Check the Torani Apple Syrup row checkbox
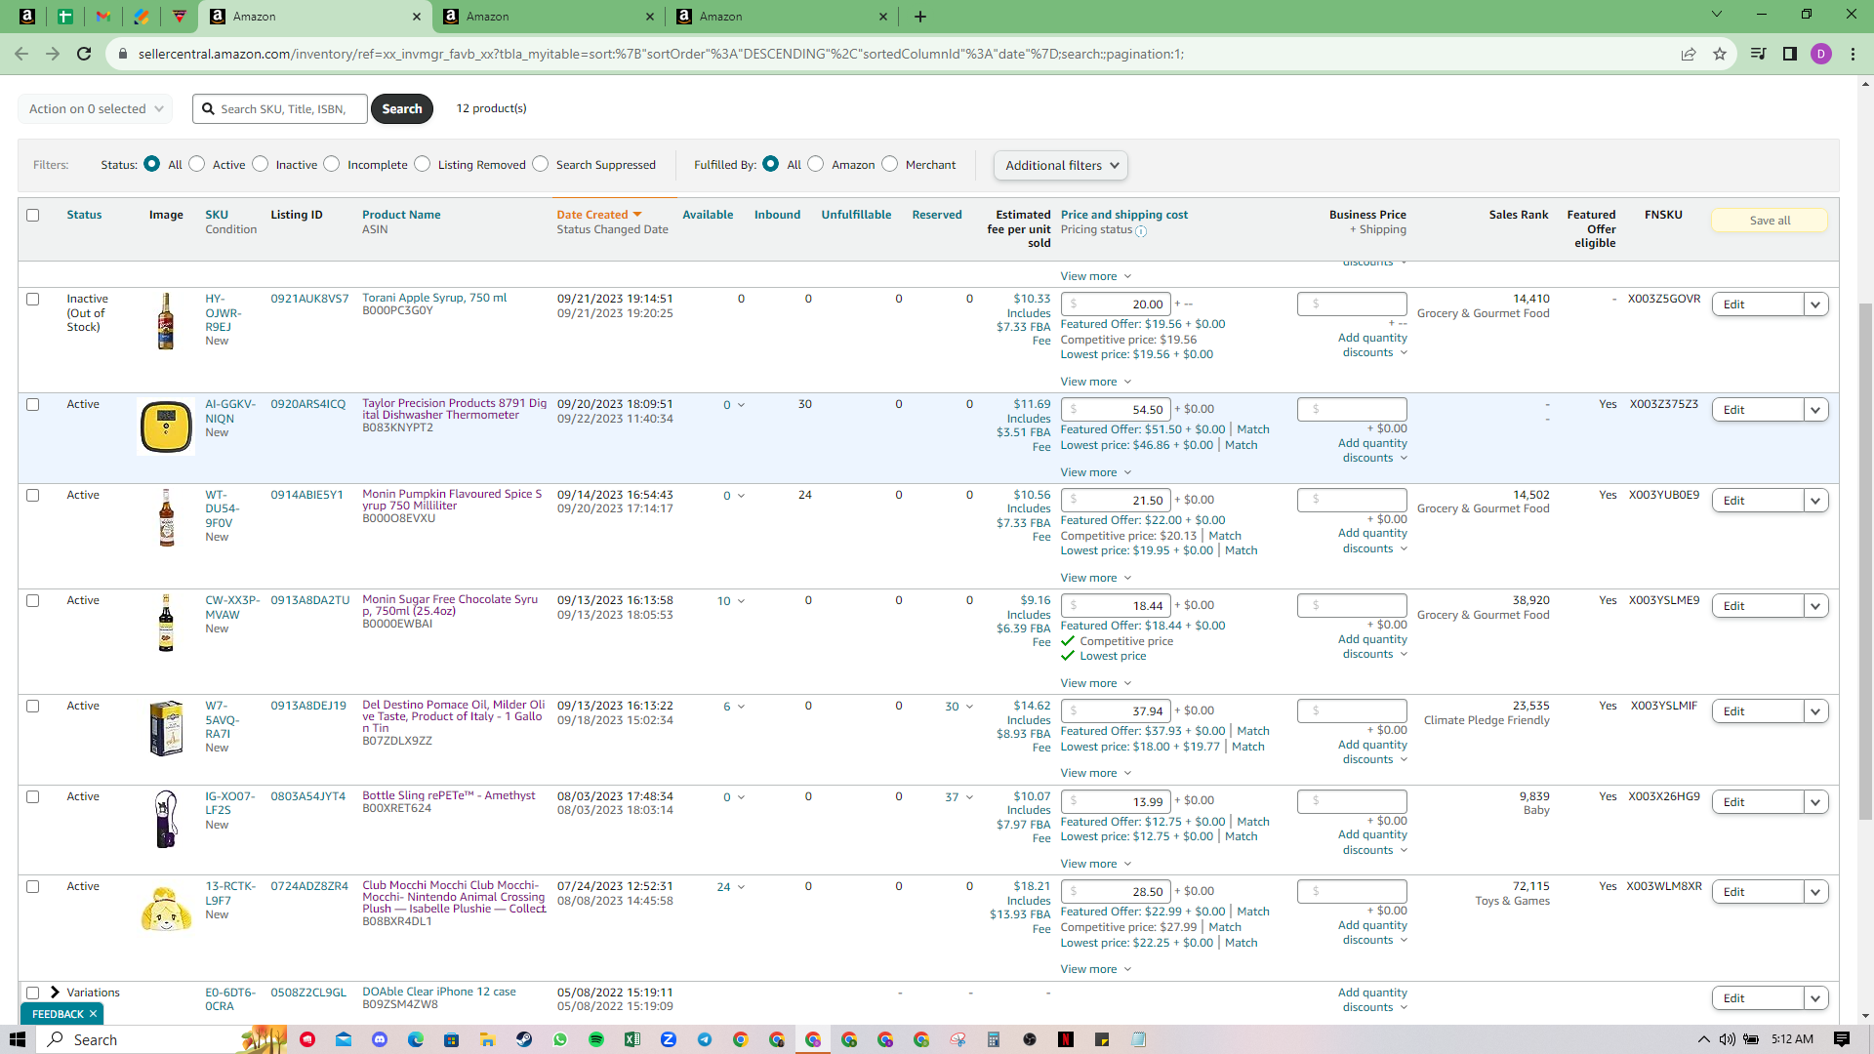The width and height of the screenshot is (1874, 1054). click(33, 300)
